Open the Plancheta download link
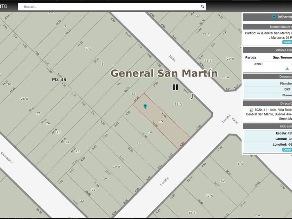The image size is (292, 219). (286, 83)
